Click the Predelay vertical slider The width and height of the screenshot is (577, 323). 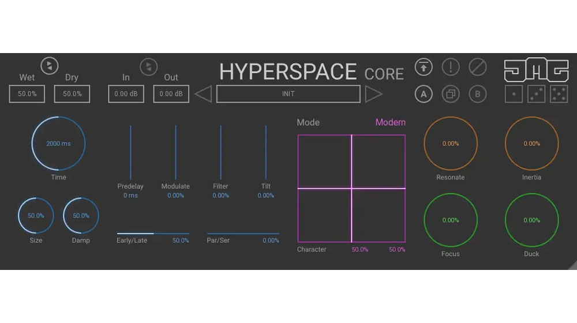point(130,152)
